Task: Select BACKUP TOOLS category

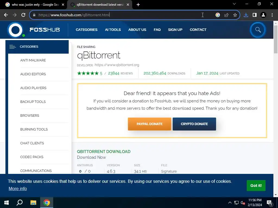Action: click(33, 102)
